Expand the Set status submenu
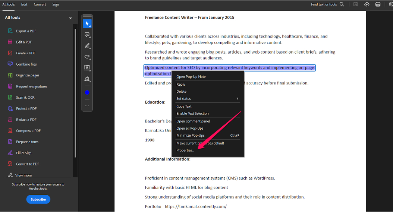Image resolution: width=393 pixels, height=212 pixels. click(x=207, y=99)
